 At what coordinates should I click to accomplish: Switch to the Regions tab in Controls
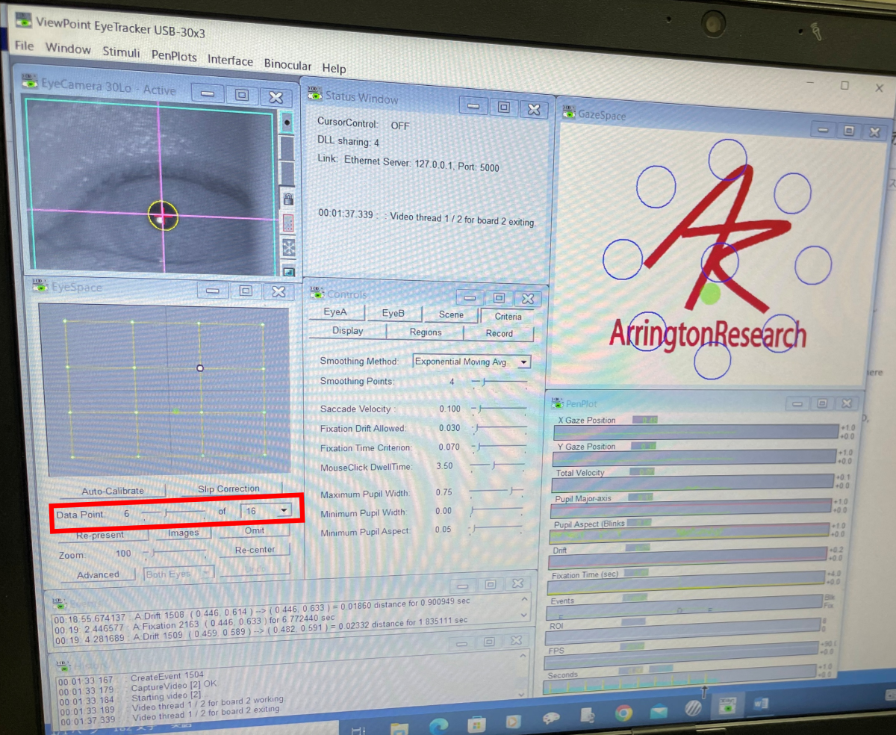point(426,332)
